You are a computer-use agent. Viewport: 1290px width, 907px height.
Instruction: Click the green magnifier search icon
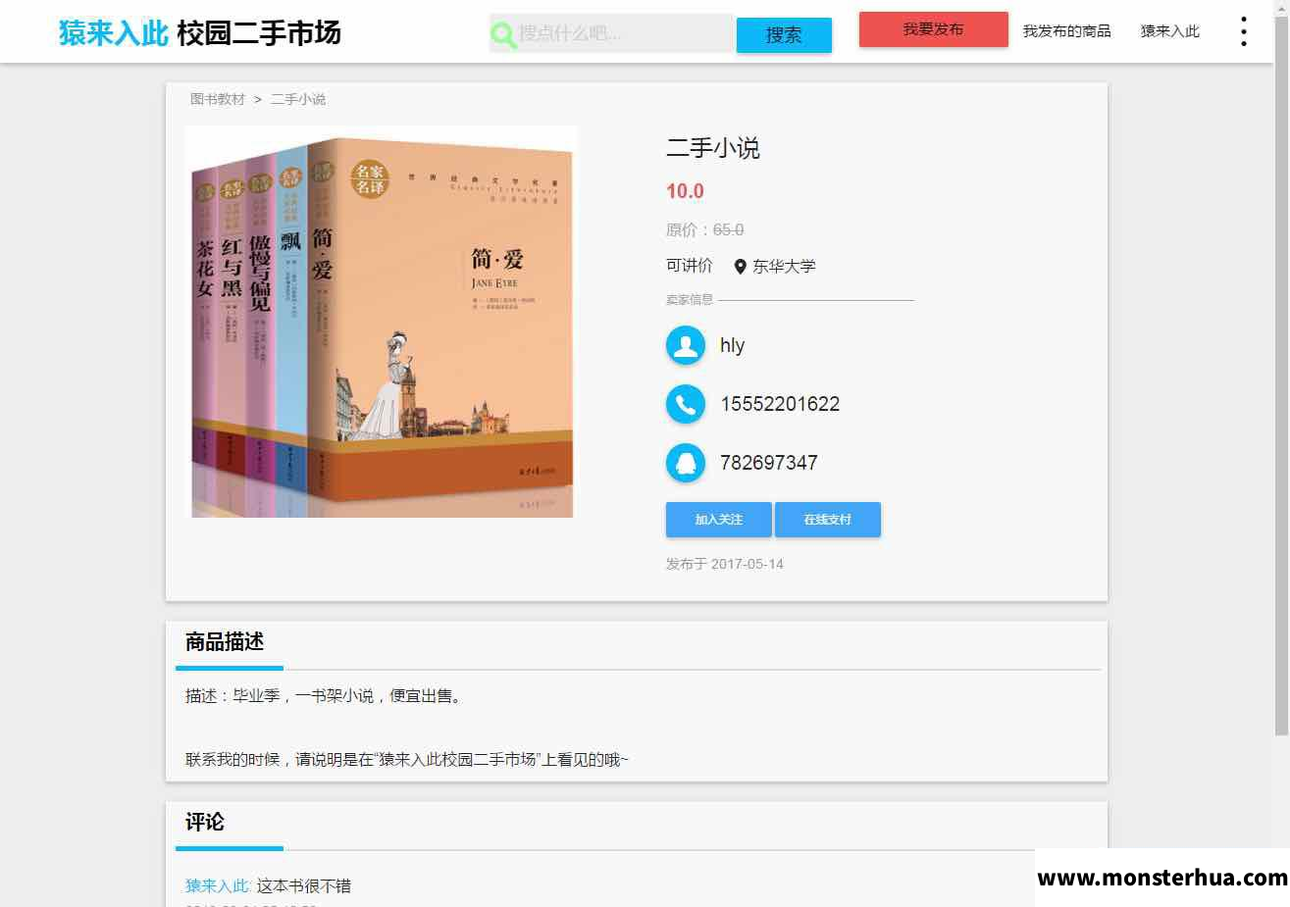503,35
